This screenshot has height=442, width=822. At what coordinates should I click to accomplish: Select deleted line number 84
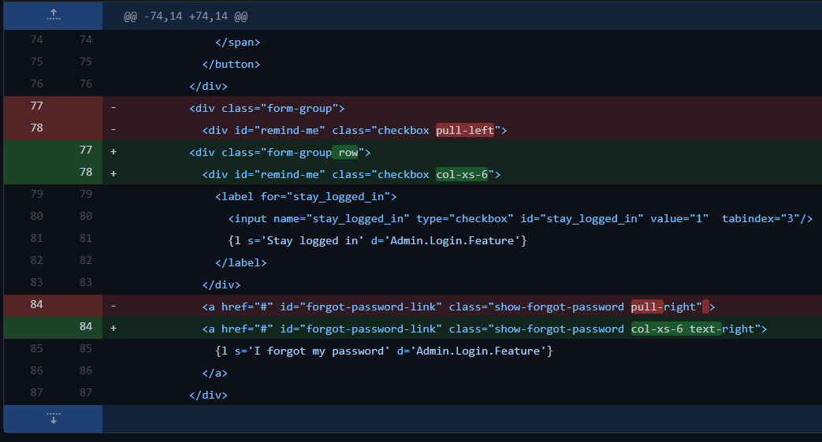[x=36, y=304]
